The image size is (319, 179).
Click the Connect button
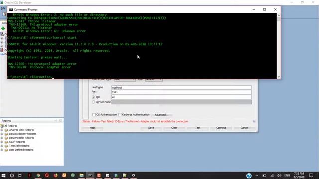(x=221, y=128)
